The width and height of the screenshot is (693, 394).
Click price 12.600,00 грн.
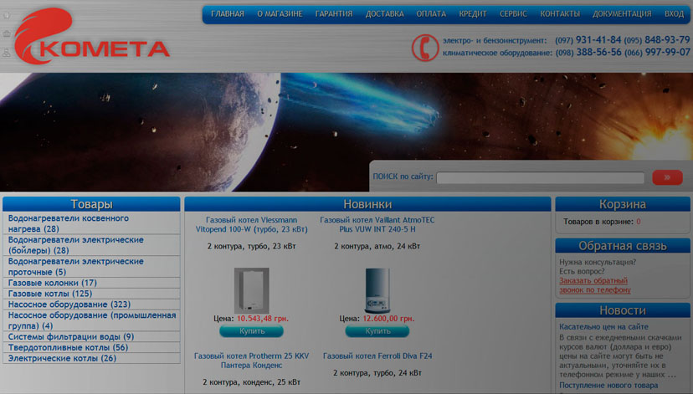point(388,319)
